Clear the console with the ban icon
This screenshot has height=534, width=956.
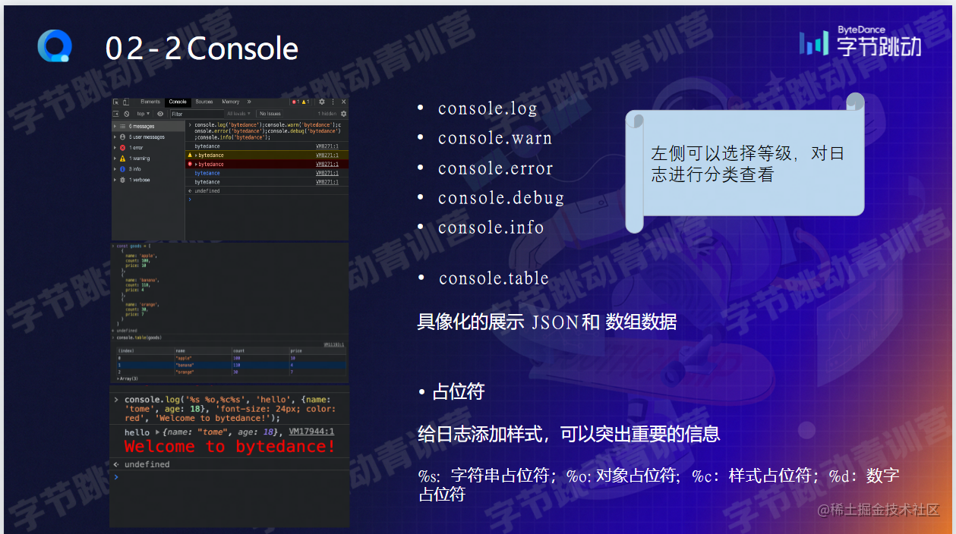(x=127, y=114)
